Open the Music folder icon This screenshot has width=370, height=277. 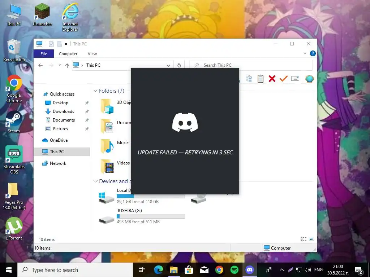click(x=107, y=146)
